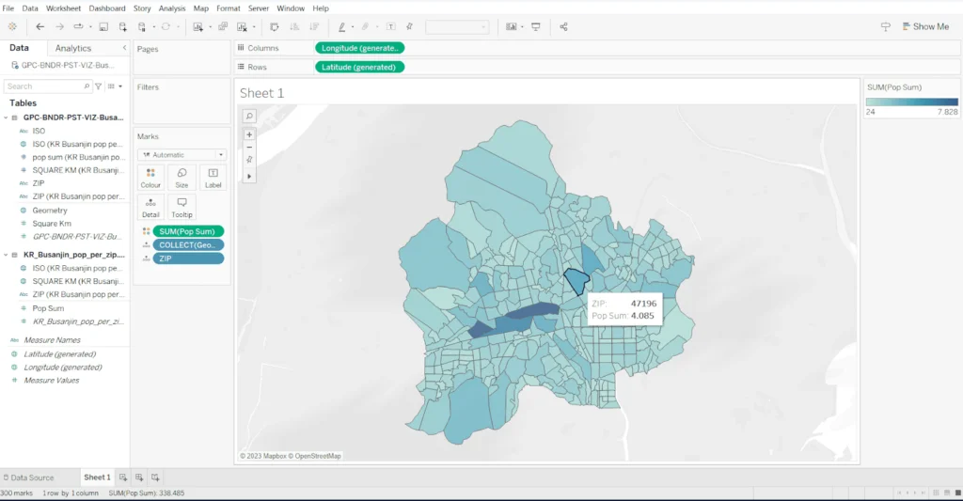Toggle the Fix Axes pin icon

(x=409, y=26)
